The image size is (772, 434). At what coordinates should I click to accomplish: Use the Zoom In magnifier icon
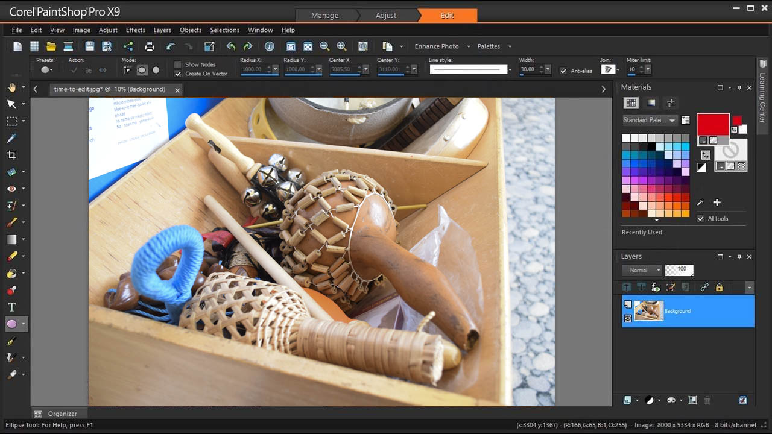coord(341,46)
